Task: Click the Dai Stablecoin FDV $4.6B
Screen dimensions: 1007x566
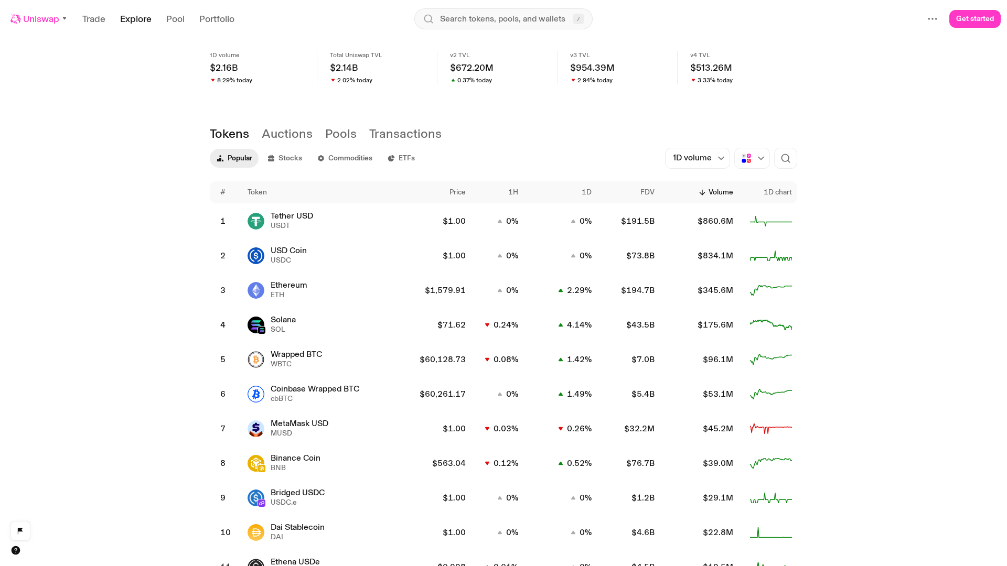Action: tap(643, 532)
